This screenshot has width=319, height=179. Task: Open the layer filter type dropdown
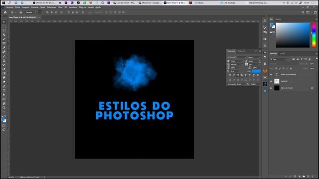[x=278, y=59]
